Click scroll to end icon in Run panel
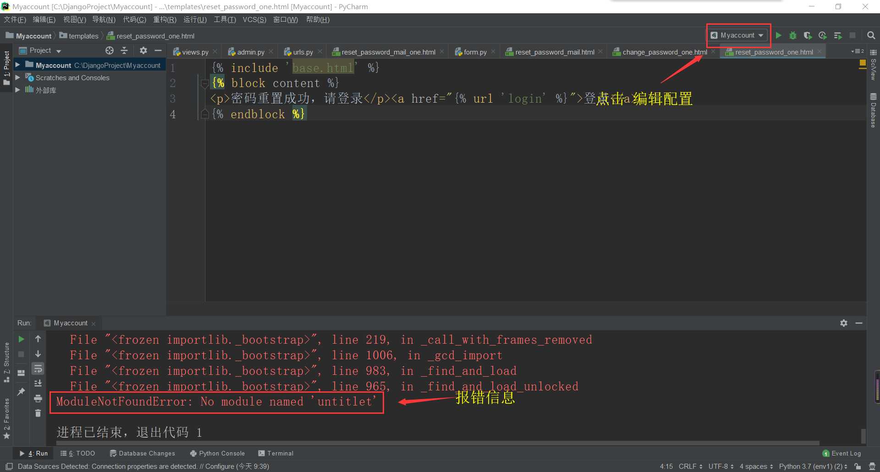The width and height of the screenshot is (880, 472). 38,383
